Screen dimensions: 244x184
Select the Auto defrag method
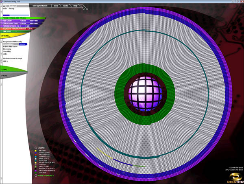[x=6, y=54]
